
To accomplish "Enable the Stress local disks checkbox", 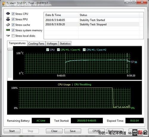I will (13, 36).
